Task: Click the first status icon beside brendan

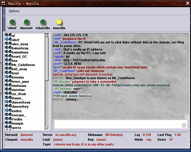Action: pos(7,77)
